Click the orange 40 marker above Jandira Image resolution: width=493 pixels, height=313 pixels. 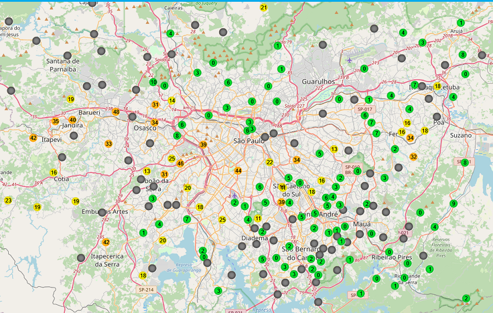coord(72,120)
